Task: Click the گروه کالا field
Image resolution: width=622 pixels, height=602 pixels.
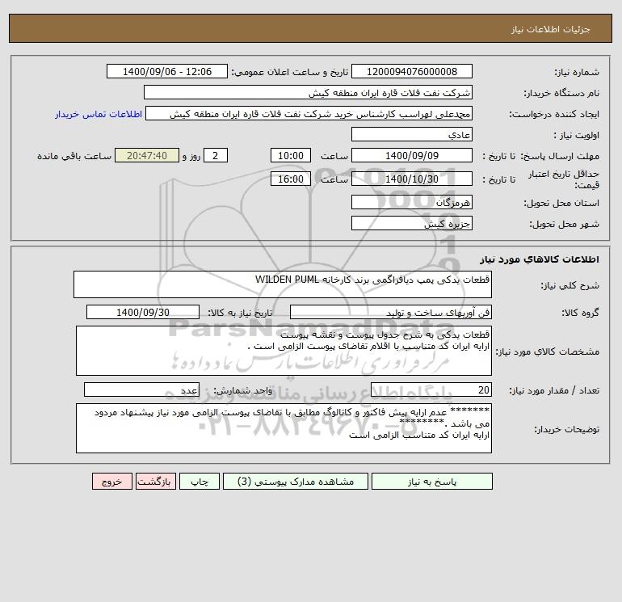Action: tap(391, 312)
